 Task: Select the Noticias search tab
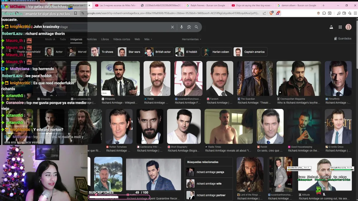pos(92,39)
